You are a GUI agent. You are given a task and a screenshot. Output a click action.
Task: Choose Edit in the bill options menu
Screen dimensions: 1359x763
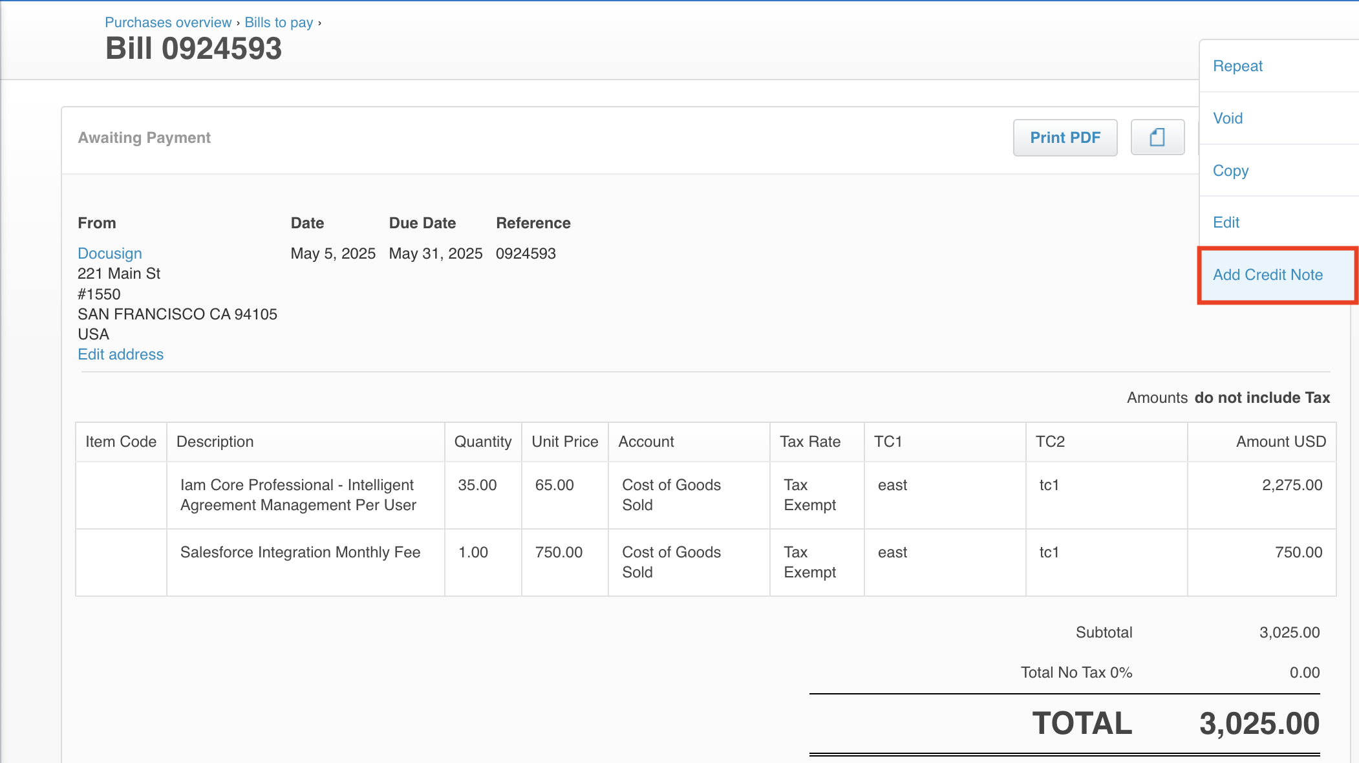point(1279,222)
